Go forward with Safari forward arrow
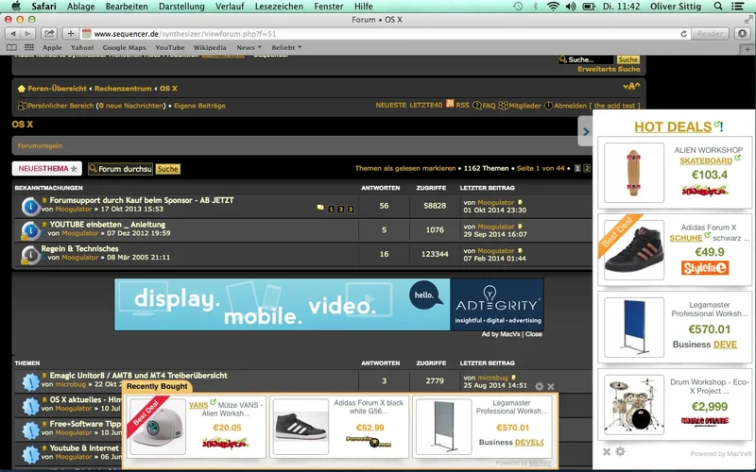This screenshot has width=756, height=472. 28,34
